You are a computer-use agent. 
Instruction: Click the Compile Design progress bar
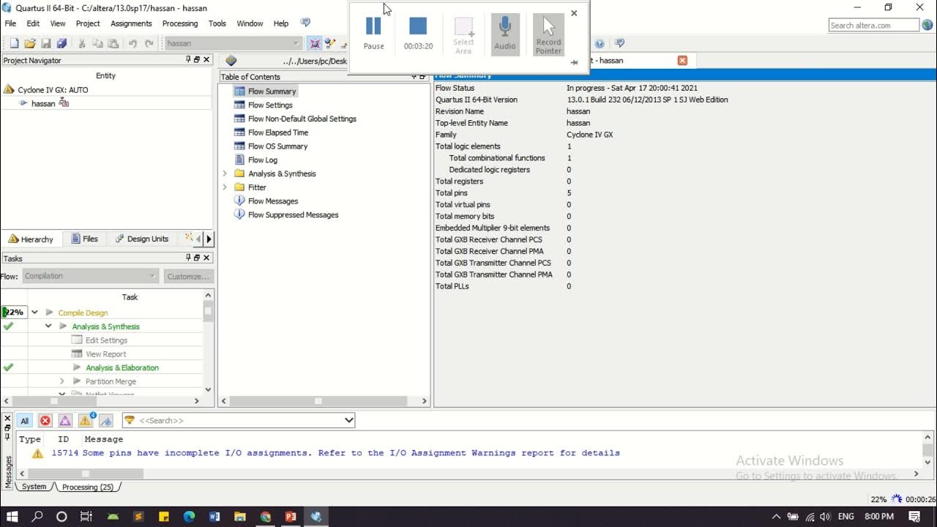[13, 313]
